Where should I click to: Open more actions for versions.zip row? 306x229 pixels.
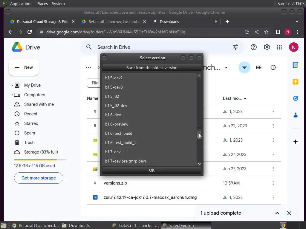coord(273,183)
